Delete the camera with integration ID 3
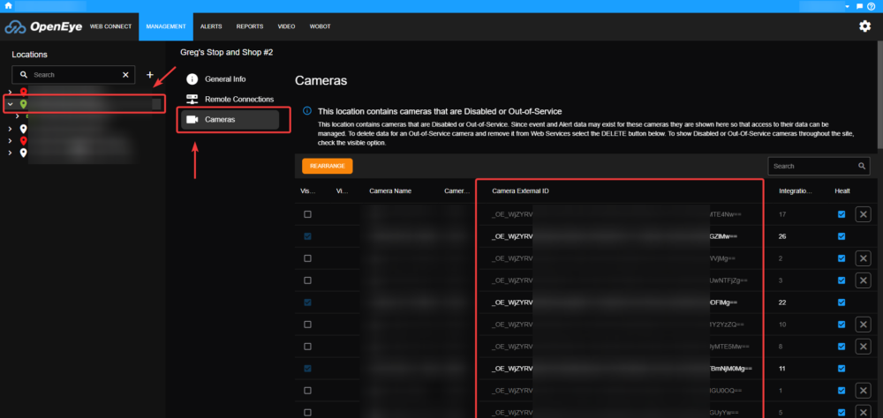Viewport: 883px width, 418px height. 864,280
